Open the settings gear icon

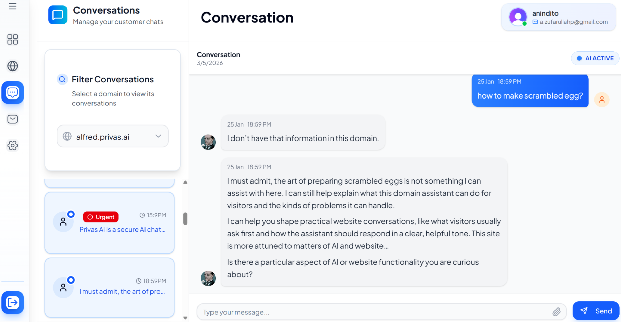pos(12,145)
